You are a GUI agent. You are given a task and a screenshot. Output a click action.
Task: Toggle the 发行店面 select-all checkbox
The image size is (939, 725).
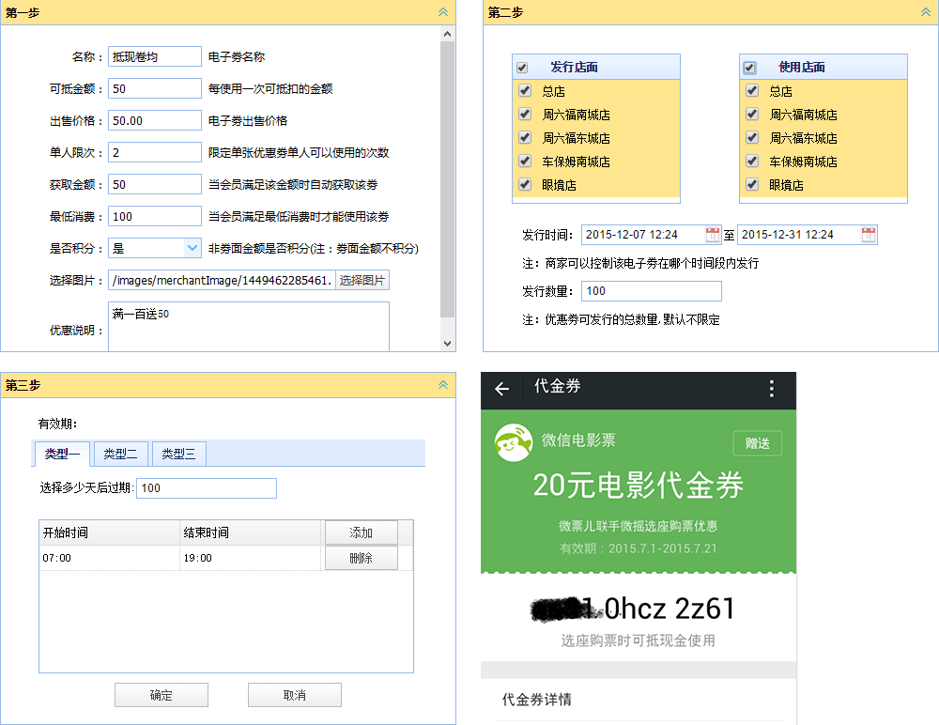coord(522,68)
